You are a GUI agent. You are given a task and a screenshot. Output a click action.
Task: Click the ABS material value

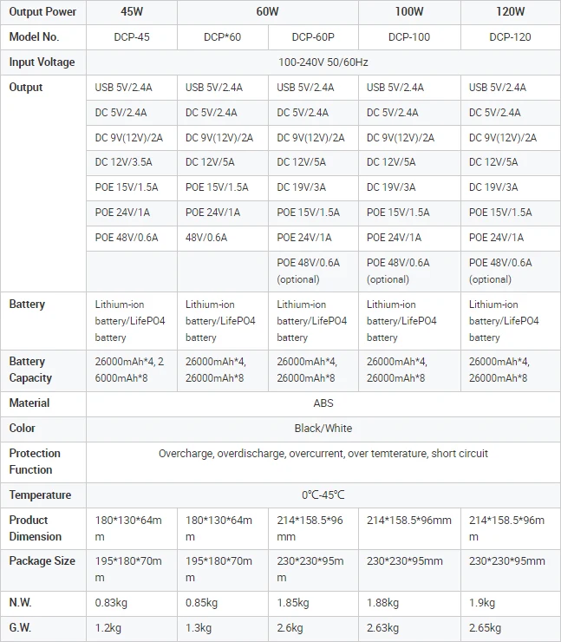point(323,403)
